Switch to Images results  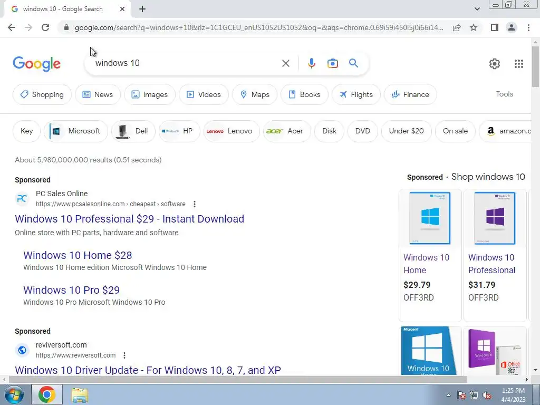(150, 94)
